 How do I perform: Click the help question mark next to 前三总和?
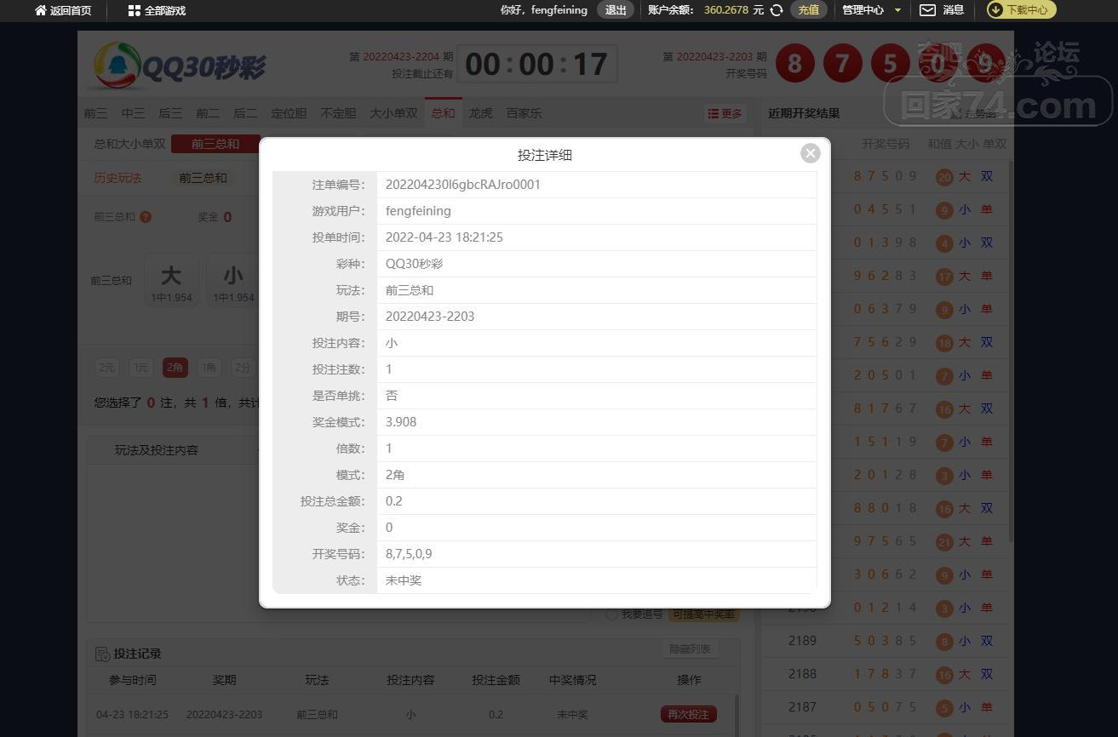(146, 217)
